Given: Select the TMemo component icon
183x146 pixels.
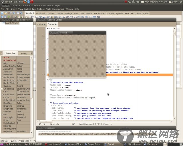Looking at the screenshot, I should [52, 17].
